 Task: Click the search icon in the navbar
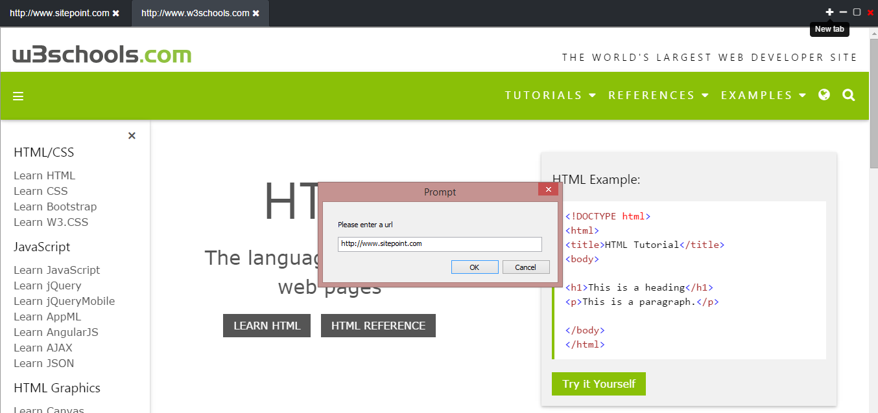pos(848,95)
